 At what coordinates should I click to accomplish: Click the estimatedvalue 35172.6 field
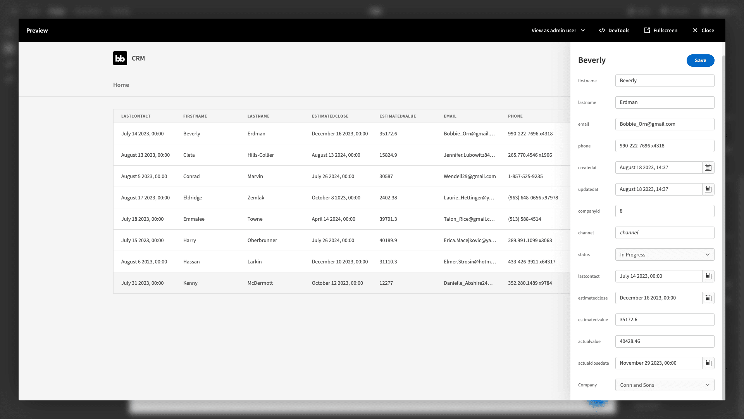[665, 320]
